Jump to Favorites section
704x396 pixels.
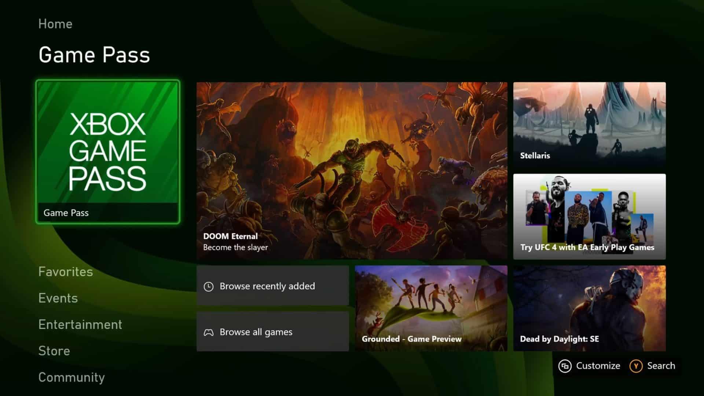(66, 272)
